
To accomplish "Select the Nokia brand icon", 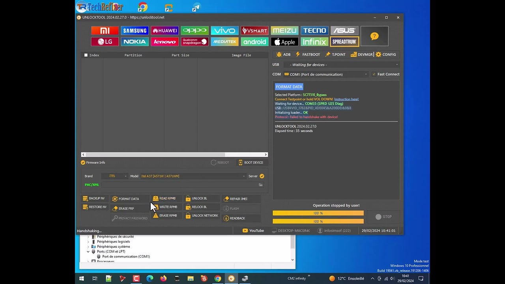I will [x=135, y=42].
